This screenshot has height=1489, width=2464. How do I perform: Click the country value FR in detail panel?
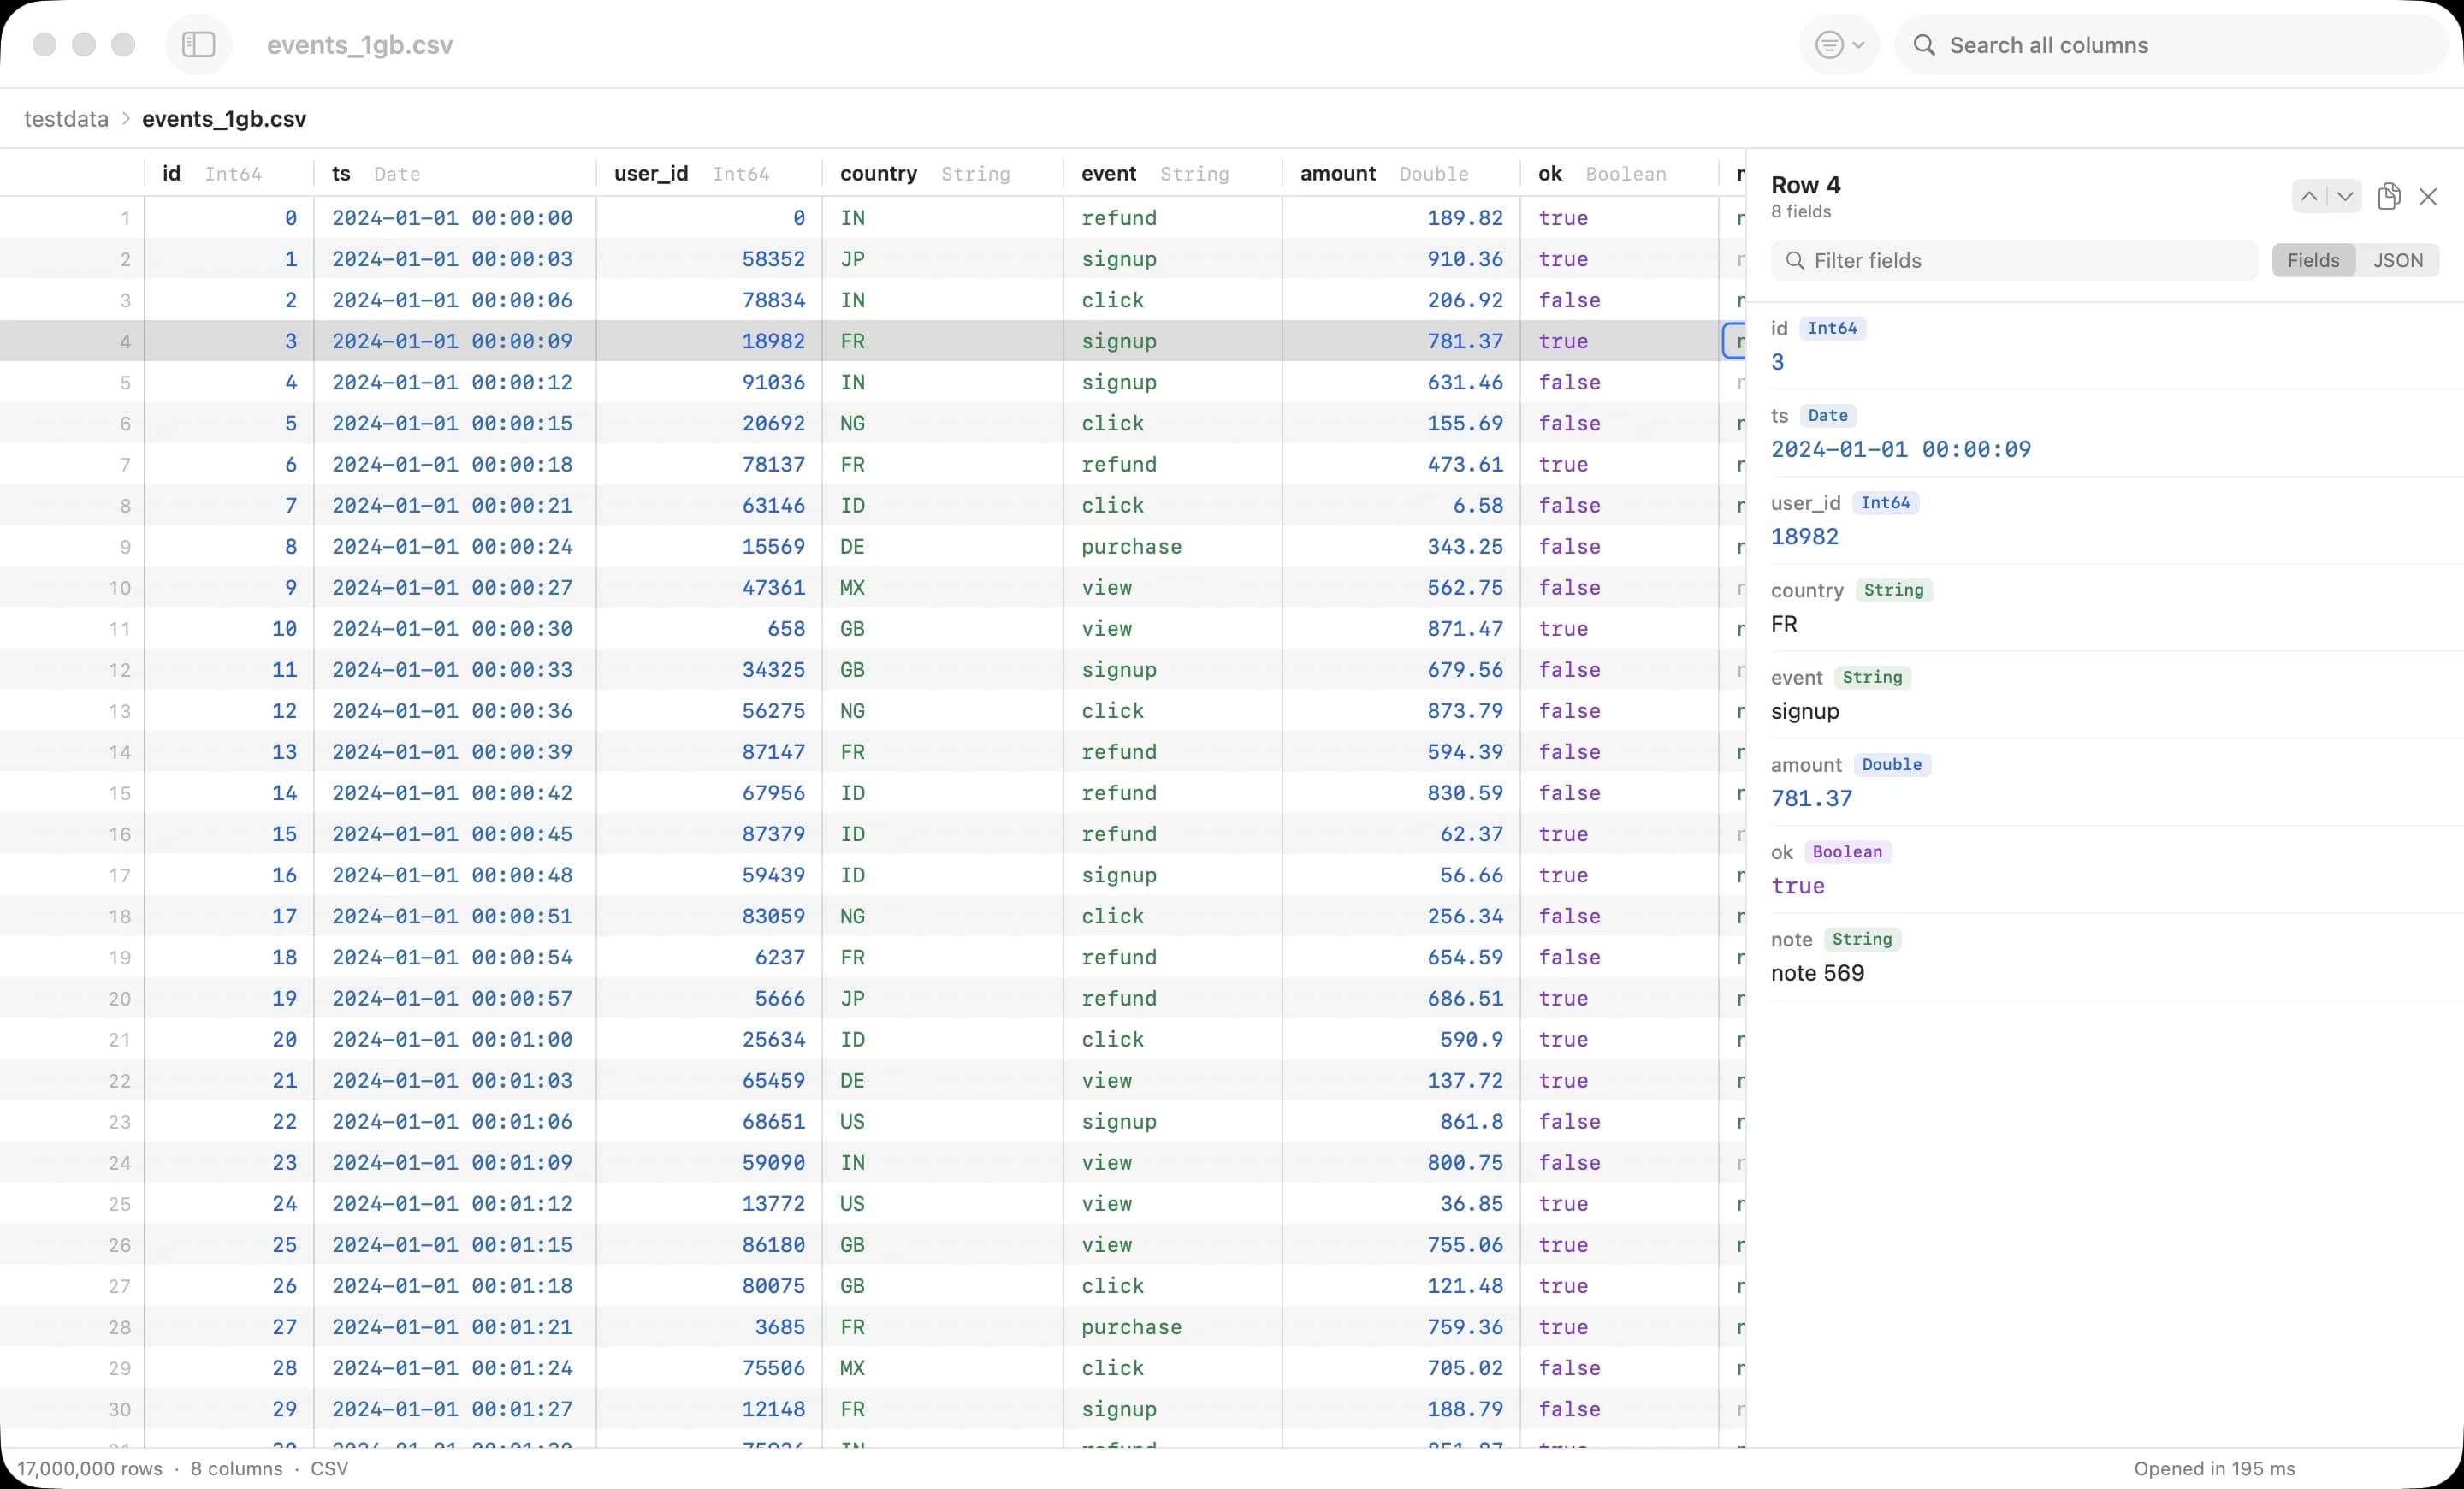[x=1783, y=625]
